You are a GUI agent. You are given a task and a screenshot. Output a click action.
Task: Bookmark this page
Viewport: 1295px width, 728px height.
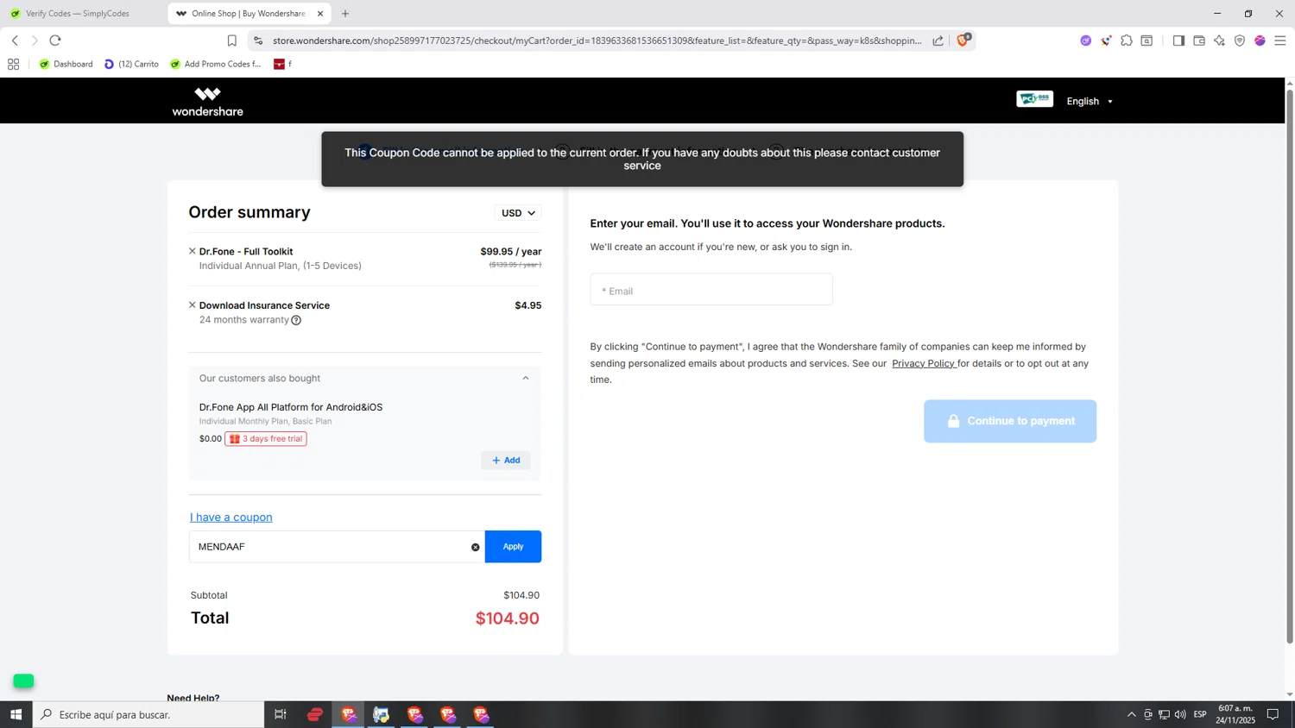point(231,41)
